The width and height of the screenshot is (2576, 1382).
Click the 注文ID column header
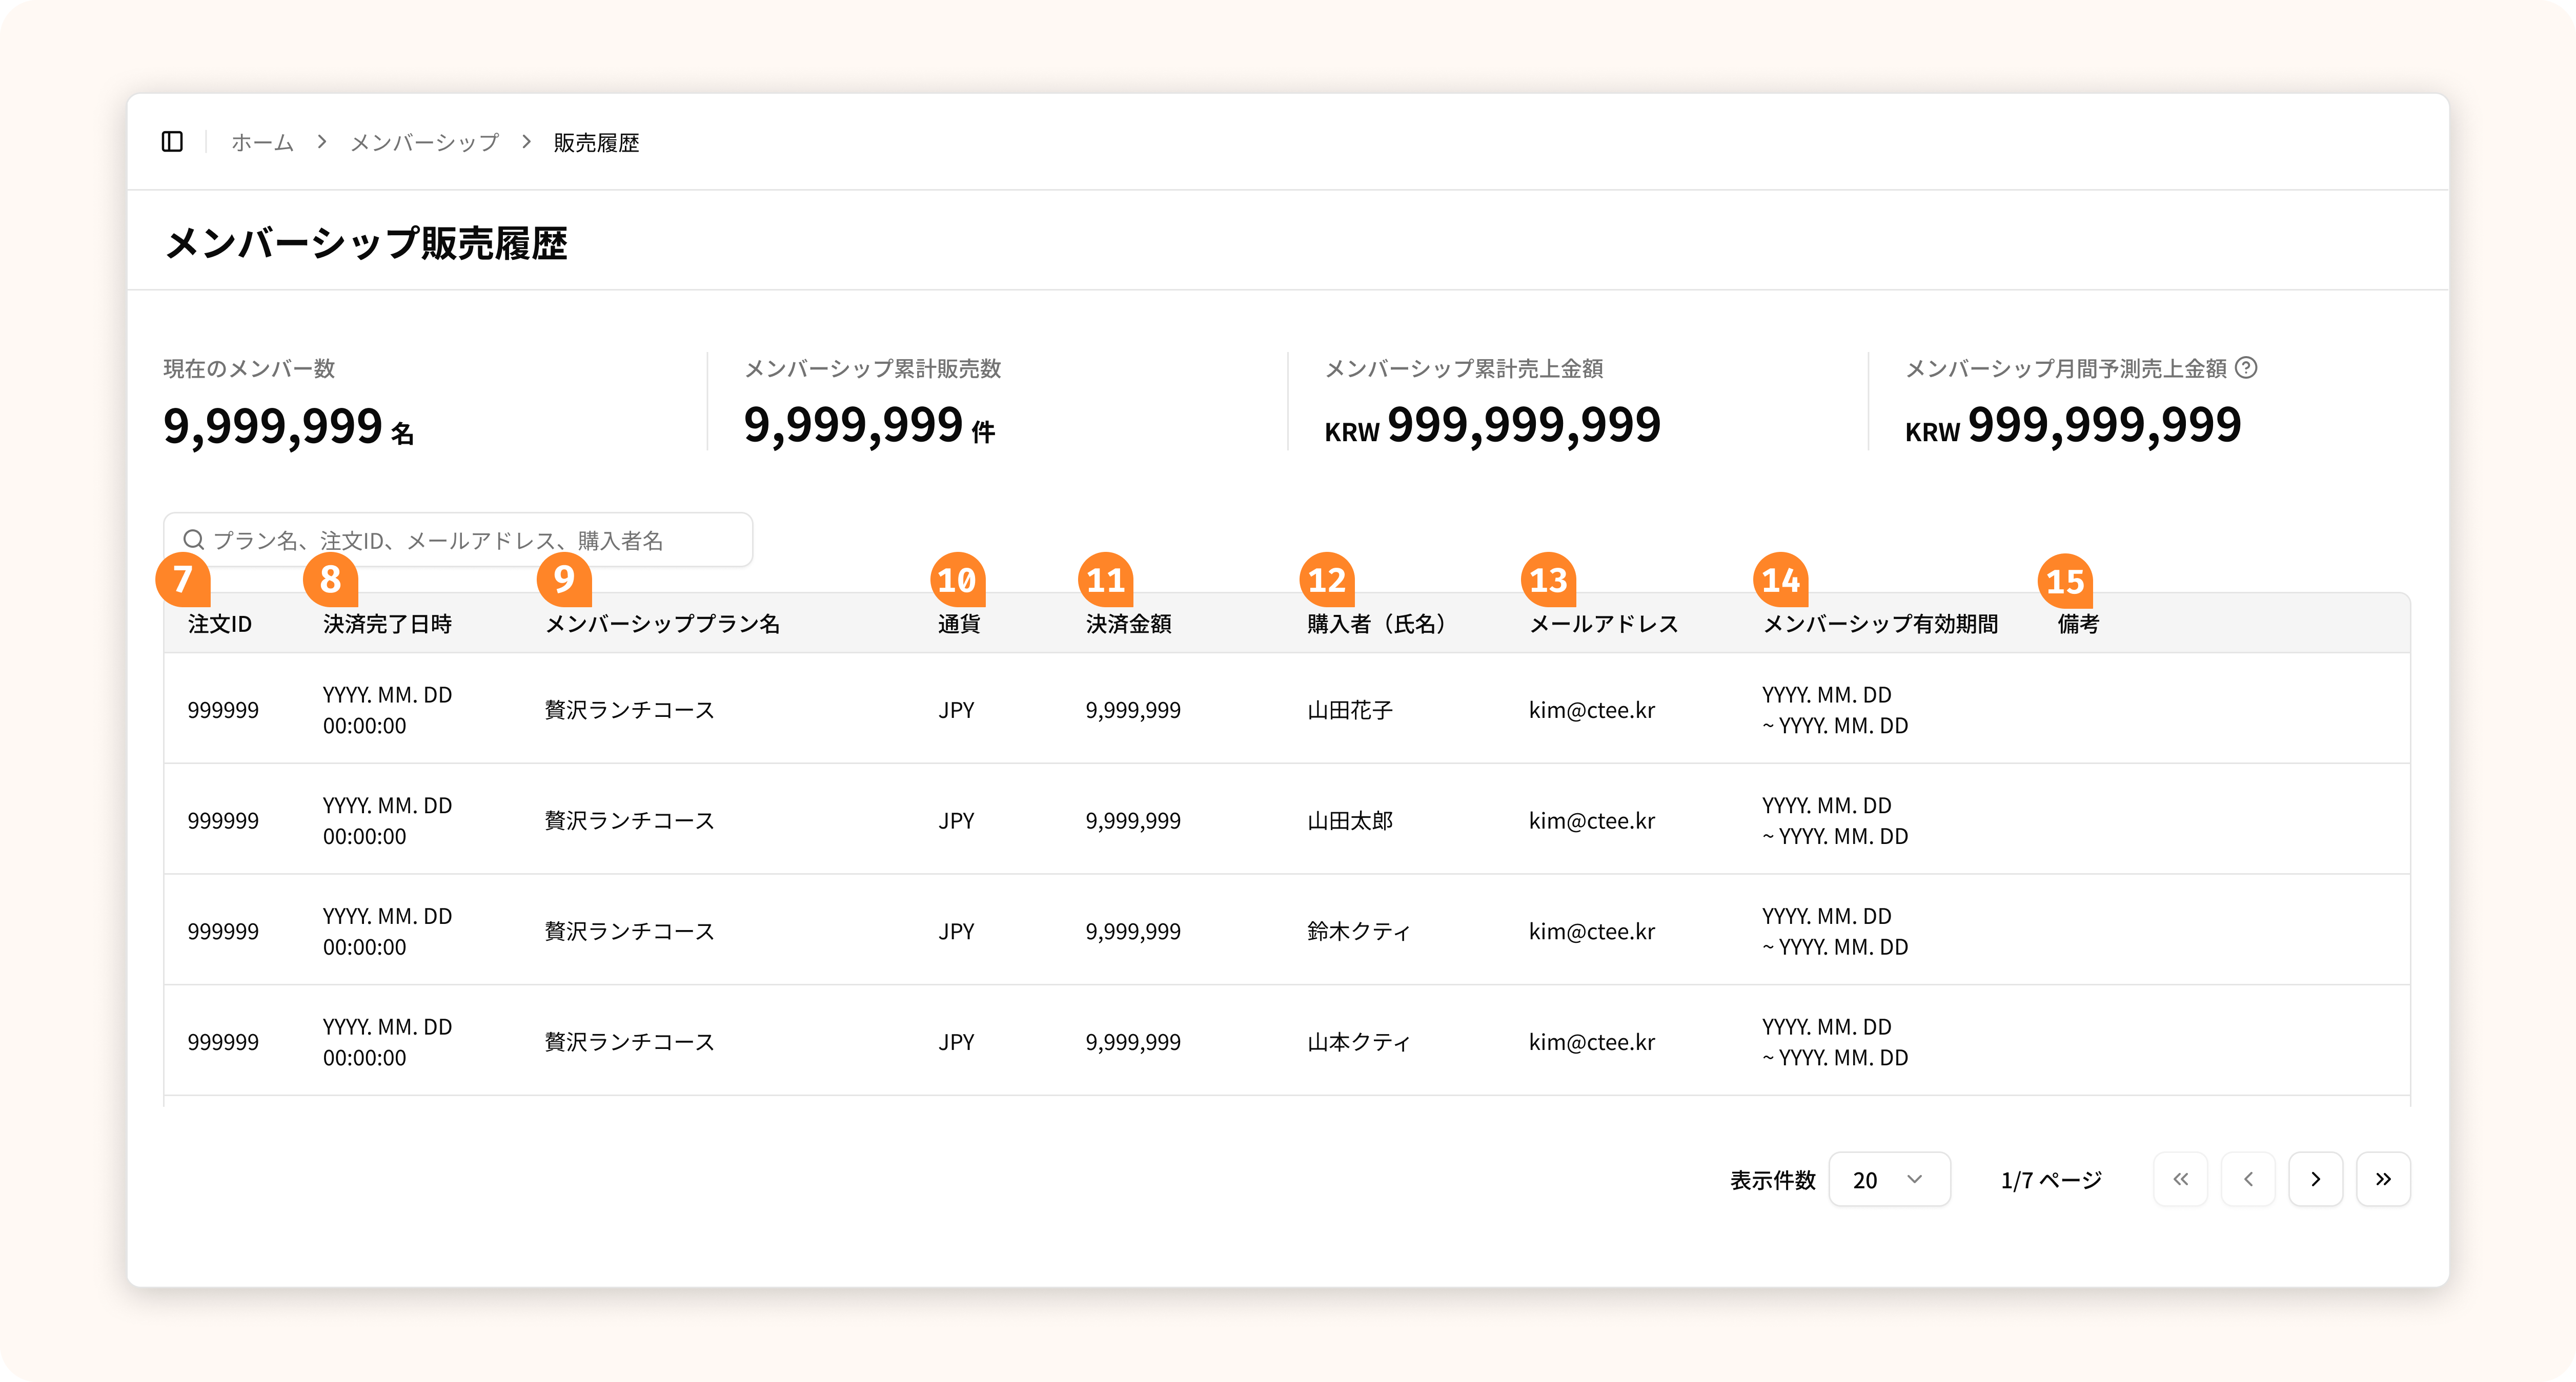click(219, 624)
